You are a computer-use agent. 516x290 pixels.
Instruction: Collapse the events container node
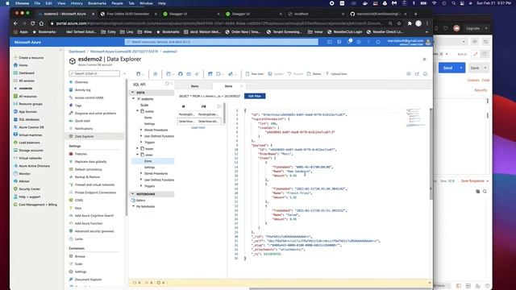click(138, 111)
